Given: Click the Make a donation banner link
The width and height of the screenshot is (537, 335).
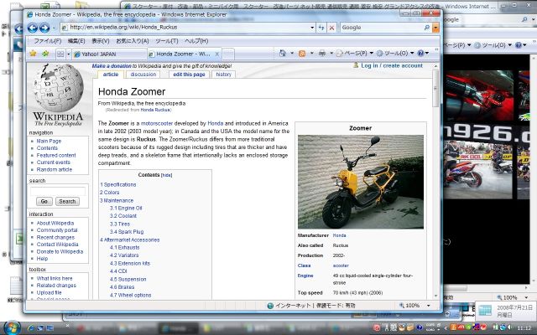Looking at the screenshot, I should point(112,65).
